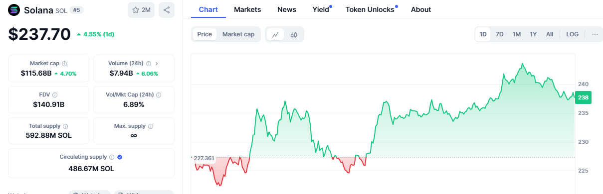The image size is (603, 194).
Task: Switch to candlestick chart icon
Action: point(294,34)
